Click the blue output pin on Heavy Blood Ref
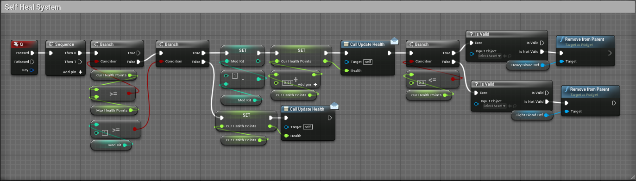This screenshot has width=636, height=181. click(542, 65)
